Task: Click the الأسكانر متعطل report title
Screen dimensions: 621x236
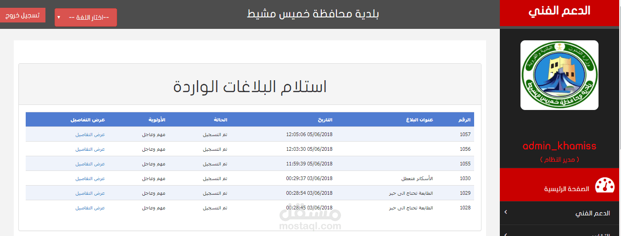Action: coord(417,179)
